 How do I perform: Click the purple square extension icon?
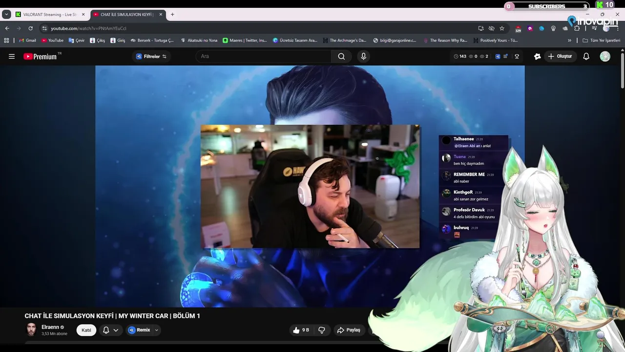point(530,28)
